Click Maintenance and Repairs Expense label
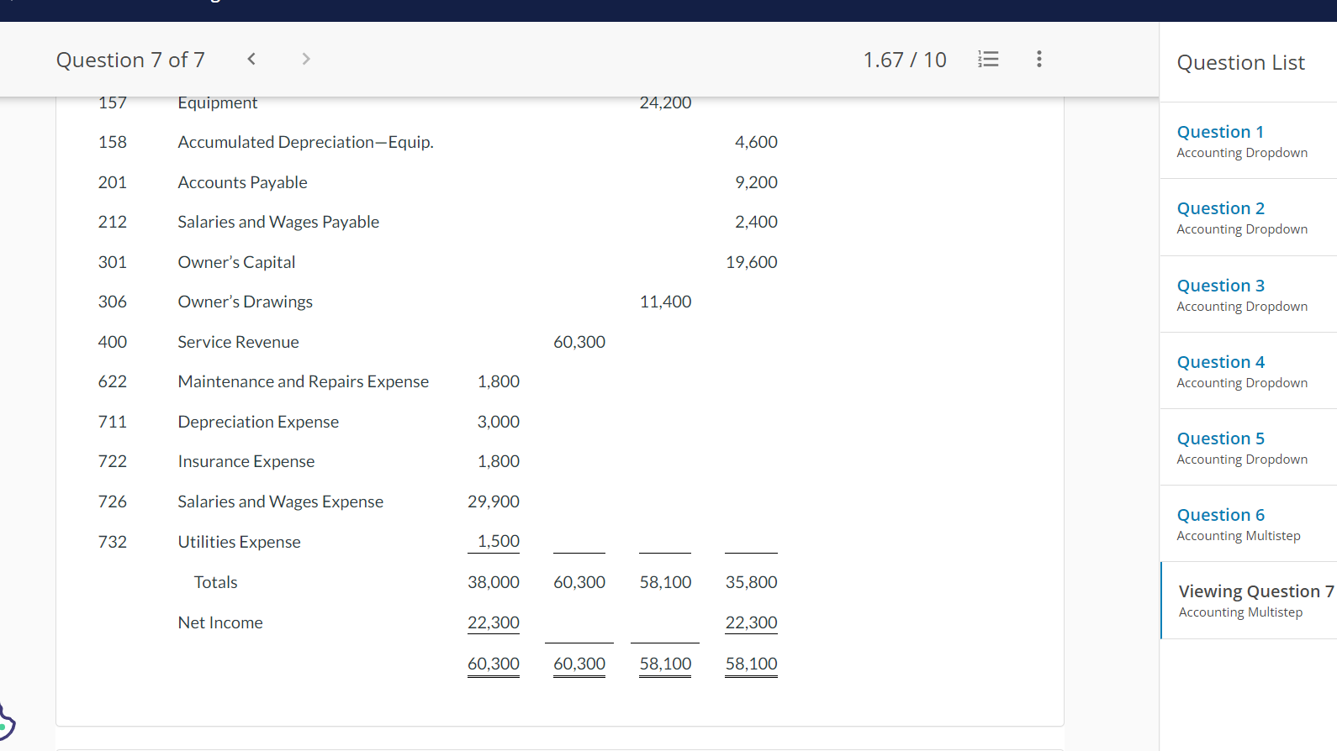This screenshot has height=751, width=1337. point(303,381)
